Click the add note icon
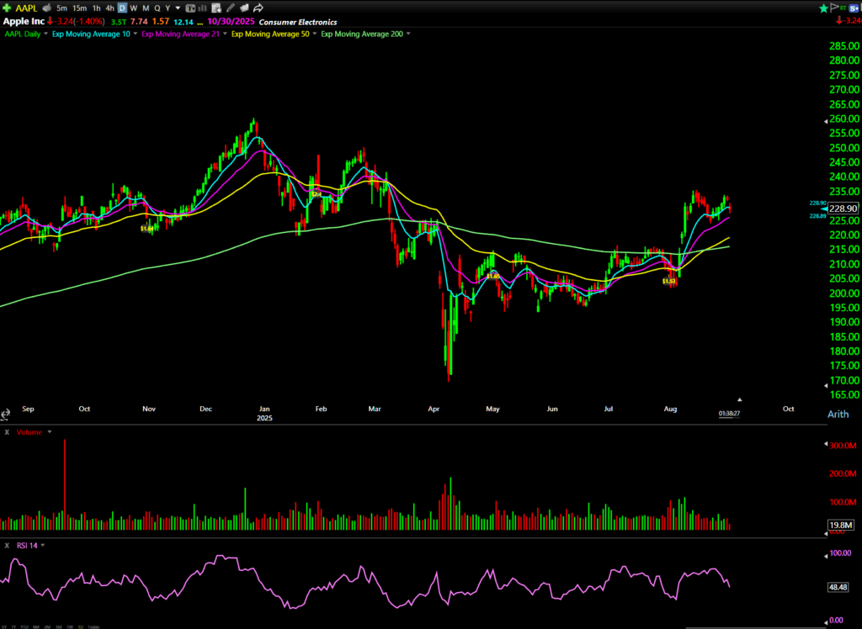This screenshot has height=629, width=862. pos(216,8)
